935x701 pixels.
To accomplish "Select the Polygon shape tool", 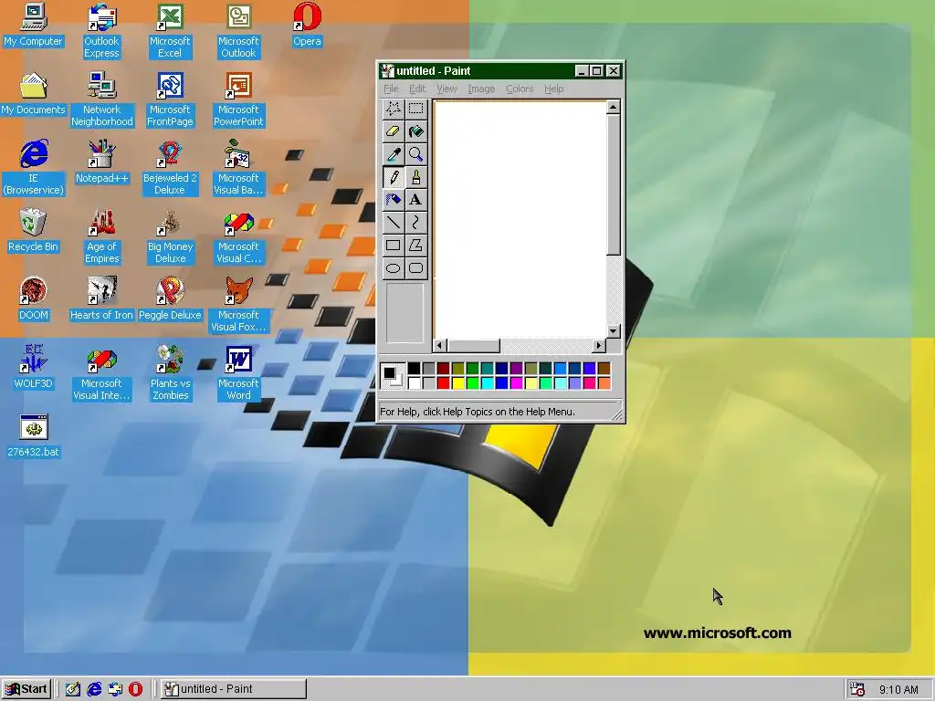I will point(415,245).
